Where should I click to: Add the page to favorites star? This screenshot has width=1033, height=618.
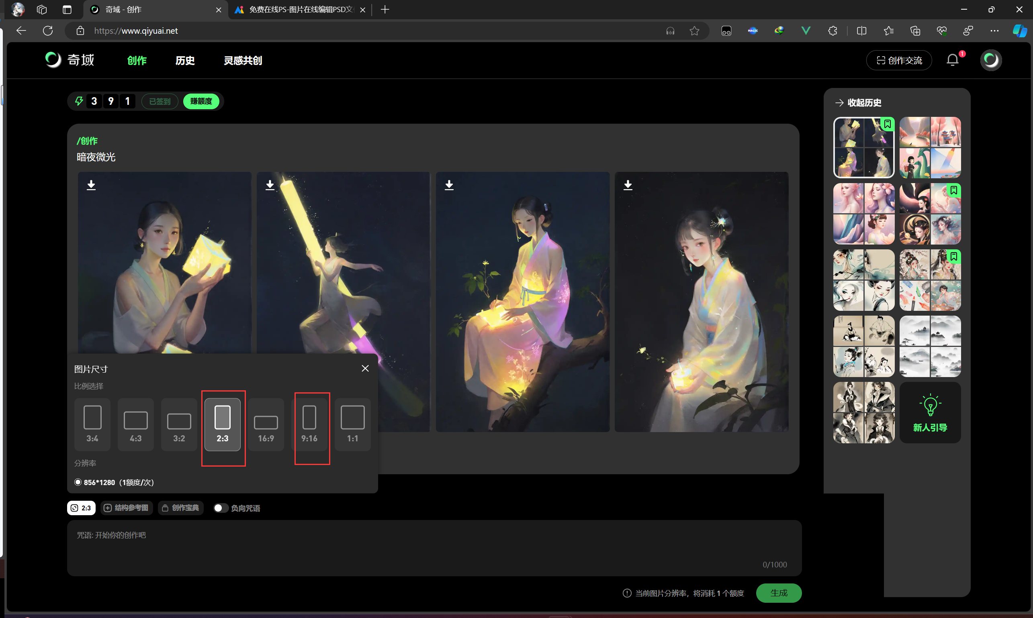(x=694, y=31)
